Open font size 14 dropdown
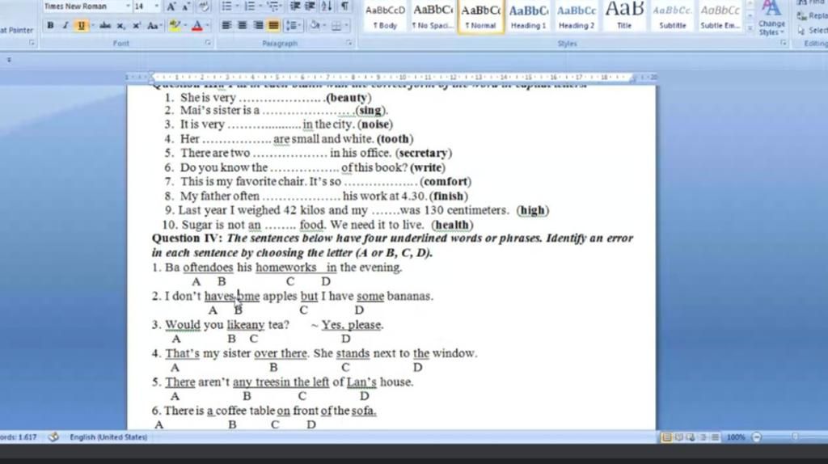The height and width of the screenshot is (464, 828). 157,6
